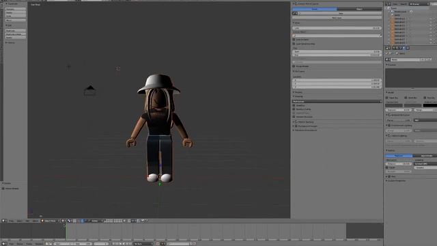
Task: Toggle the Render Border checkbox
Action: point(294,66)
